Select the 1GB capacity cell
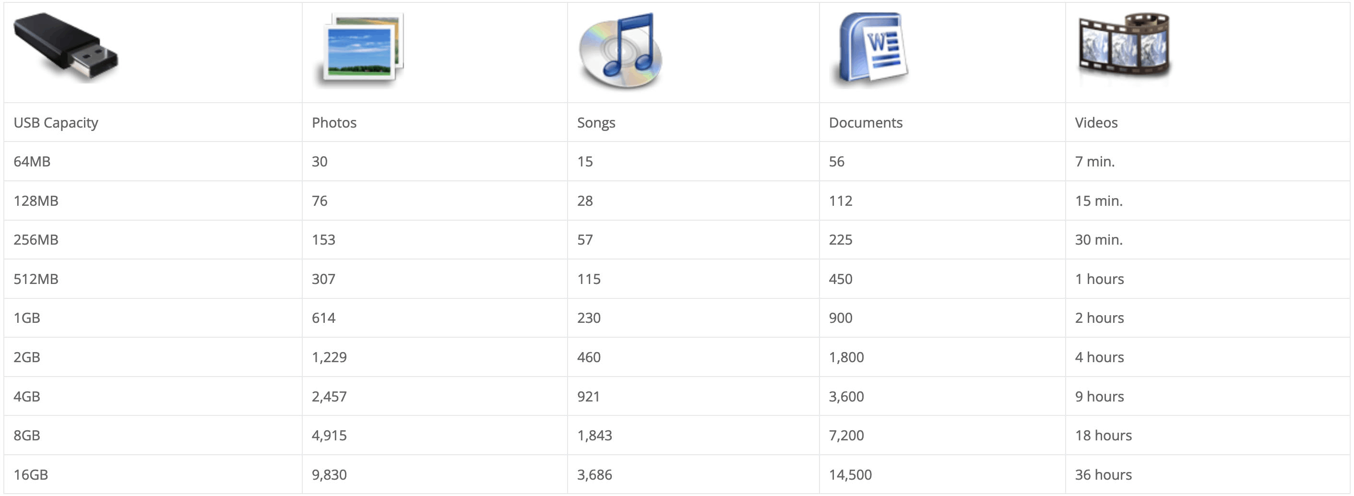This screenshot has width=1354, height=496. (27, 318)
